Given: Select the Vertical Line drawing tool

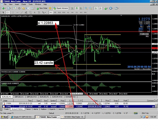Looking at the screenshot, I should point(13,12).
